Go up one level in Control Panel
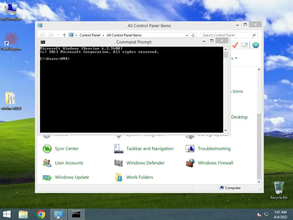The width and height of the screenshot is (293, 220). click(64, 35)
